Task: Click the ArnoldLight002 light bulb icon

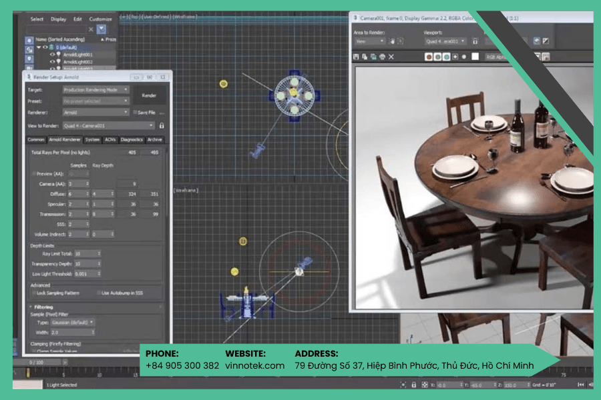Action: (x=59, y=61)
